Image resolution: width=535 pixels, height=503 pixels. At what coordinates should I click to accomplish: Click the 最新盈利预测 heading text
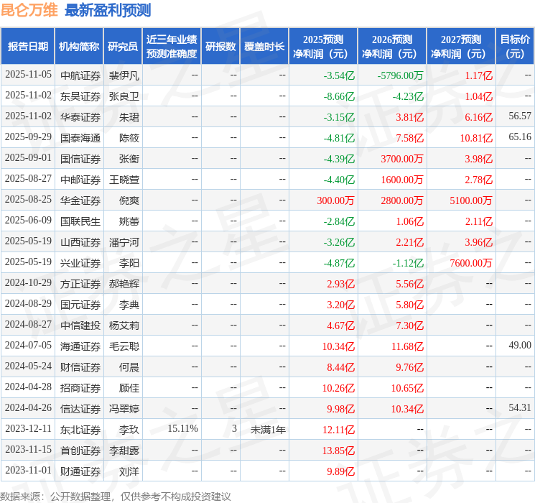point(108,10)
